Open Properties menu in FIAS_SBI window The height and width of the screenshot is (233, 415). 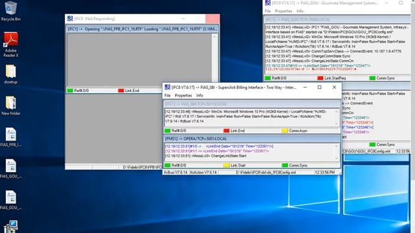click(183, 95)
